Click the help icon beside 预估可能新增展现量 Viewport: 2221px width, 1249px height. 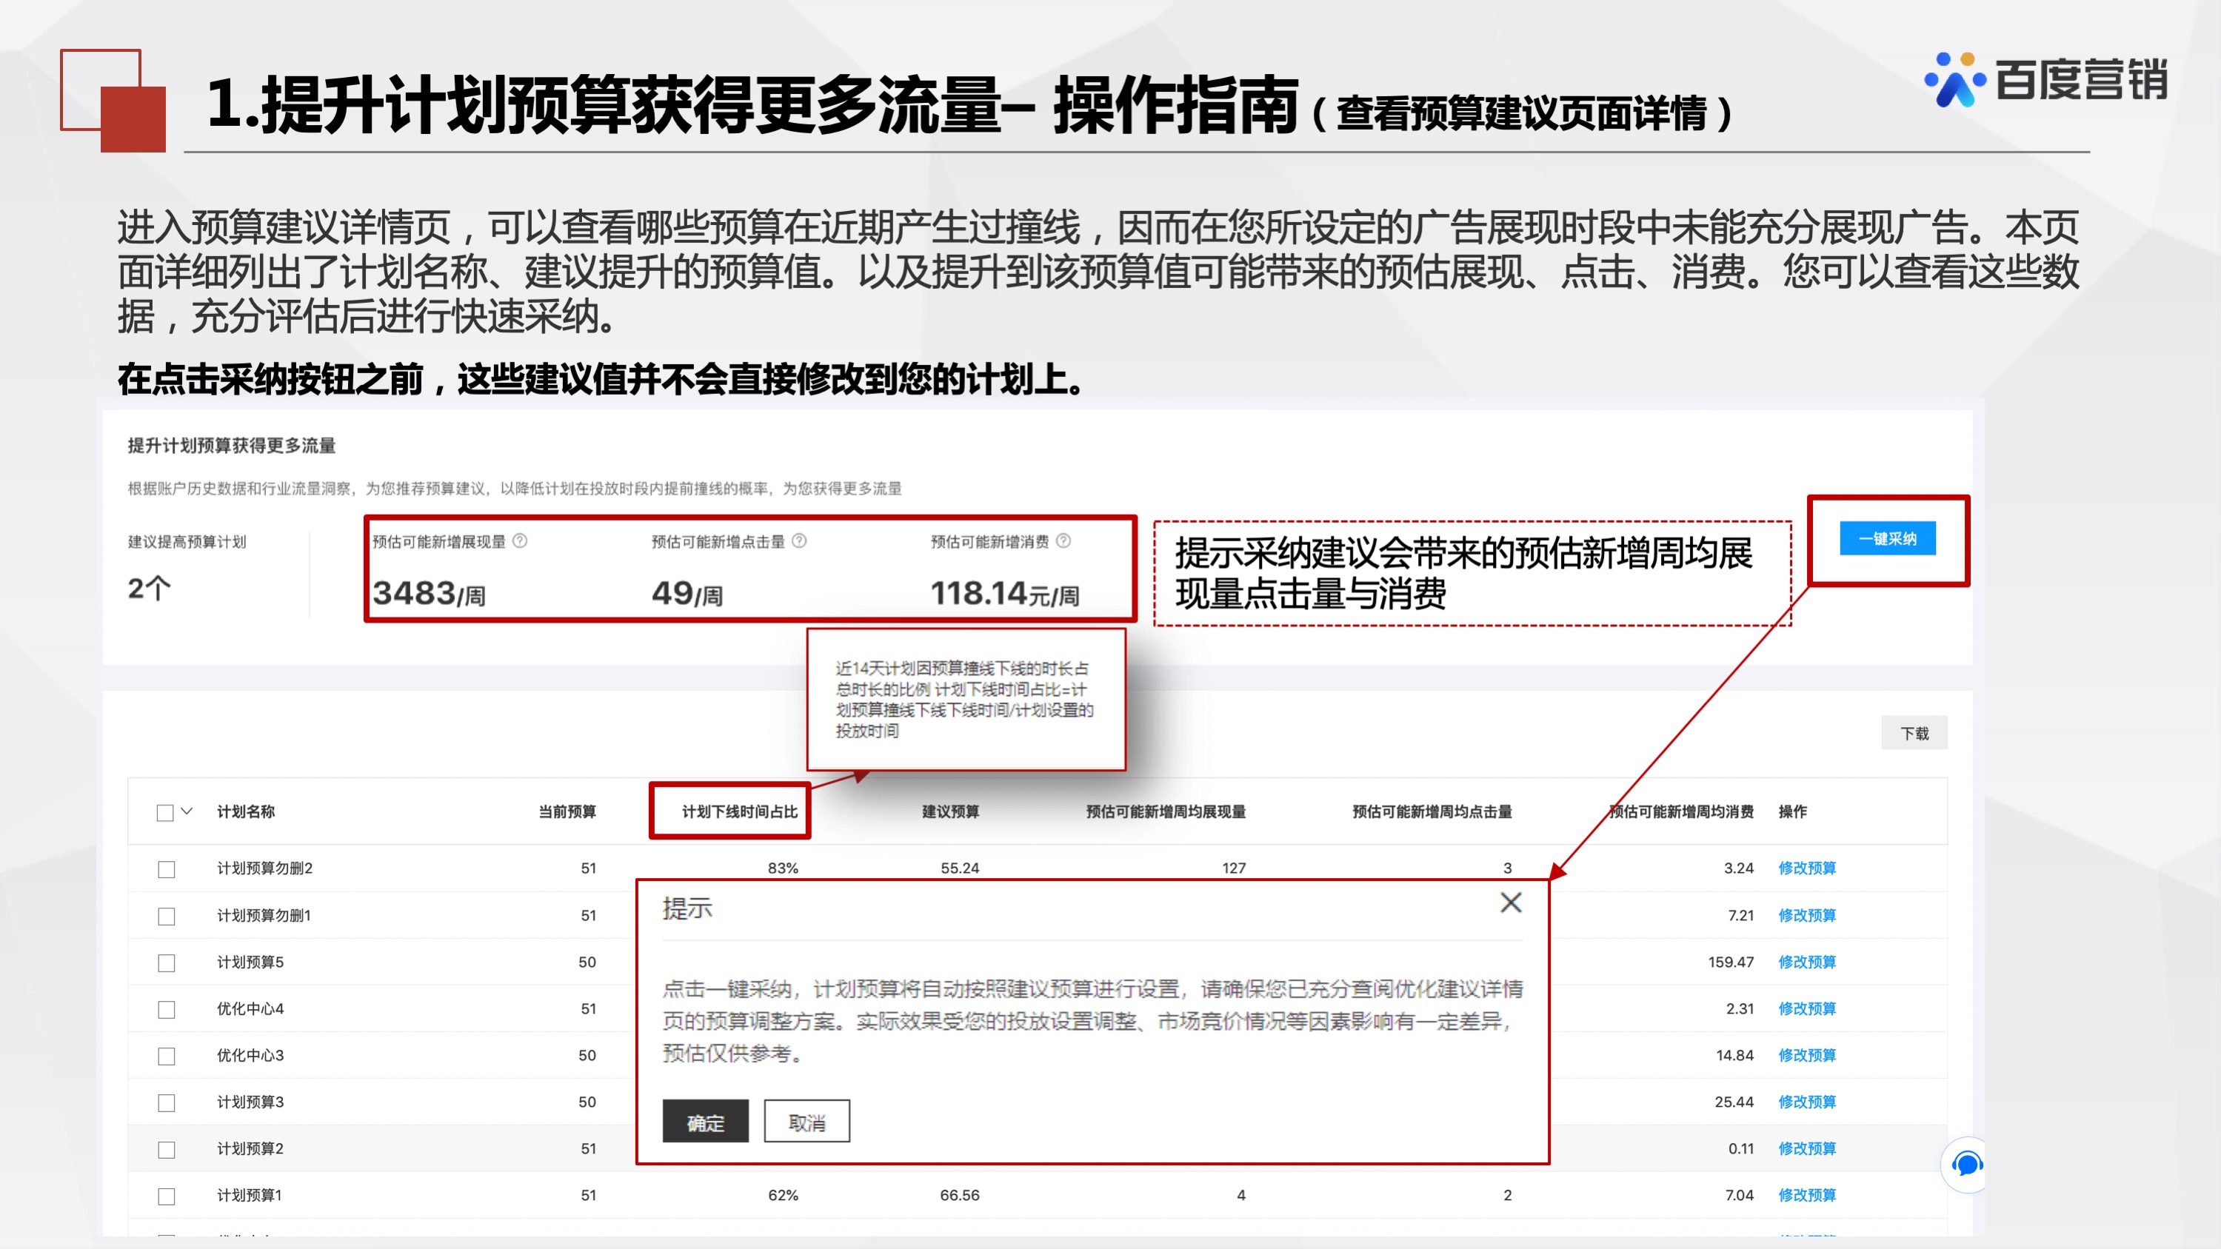tap(521, 542)
